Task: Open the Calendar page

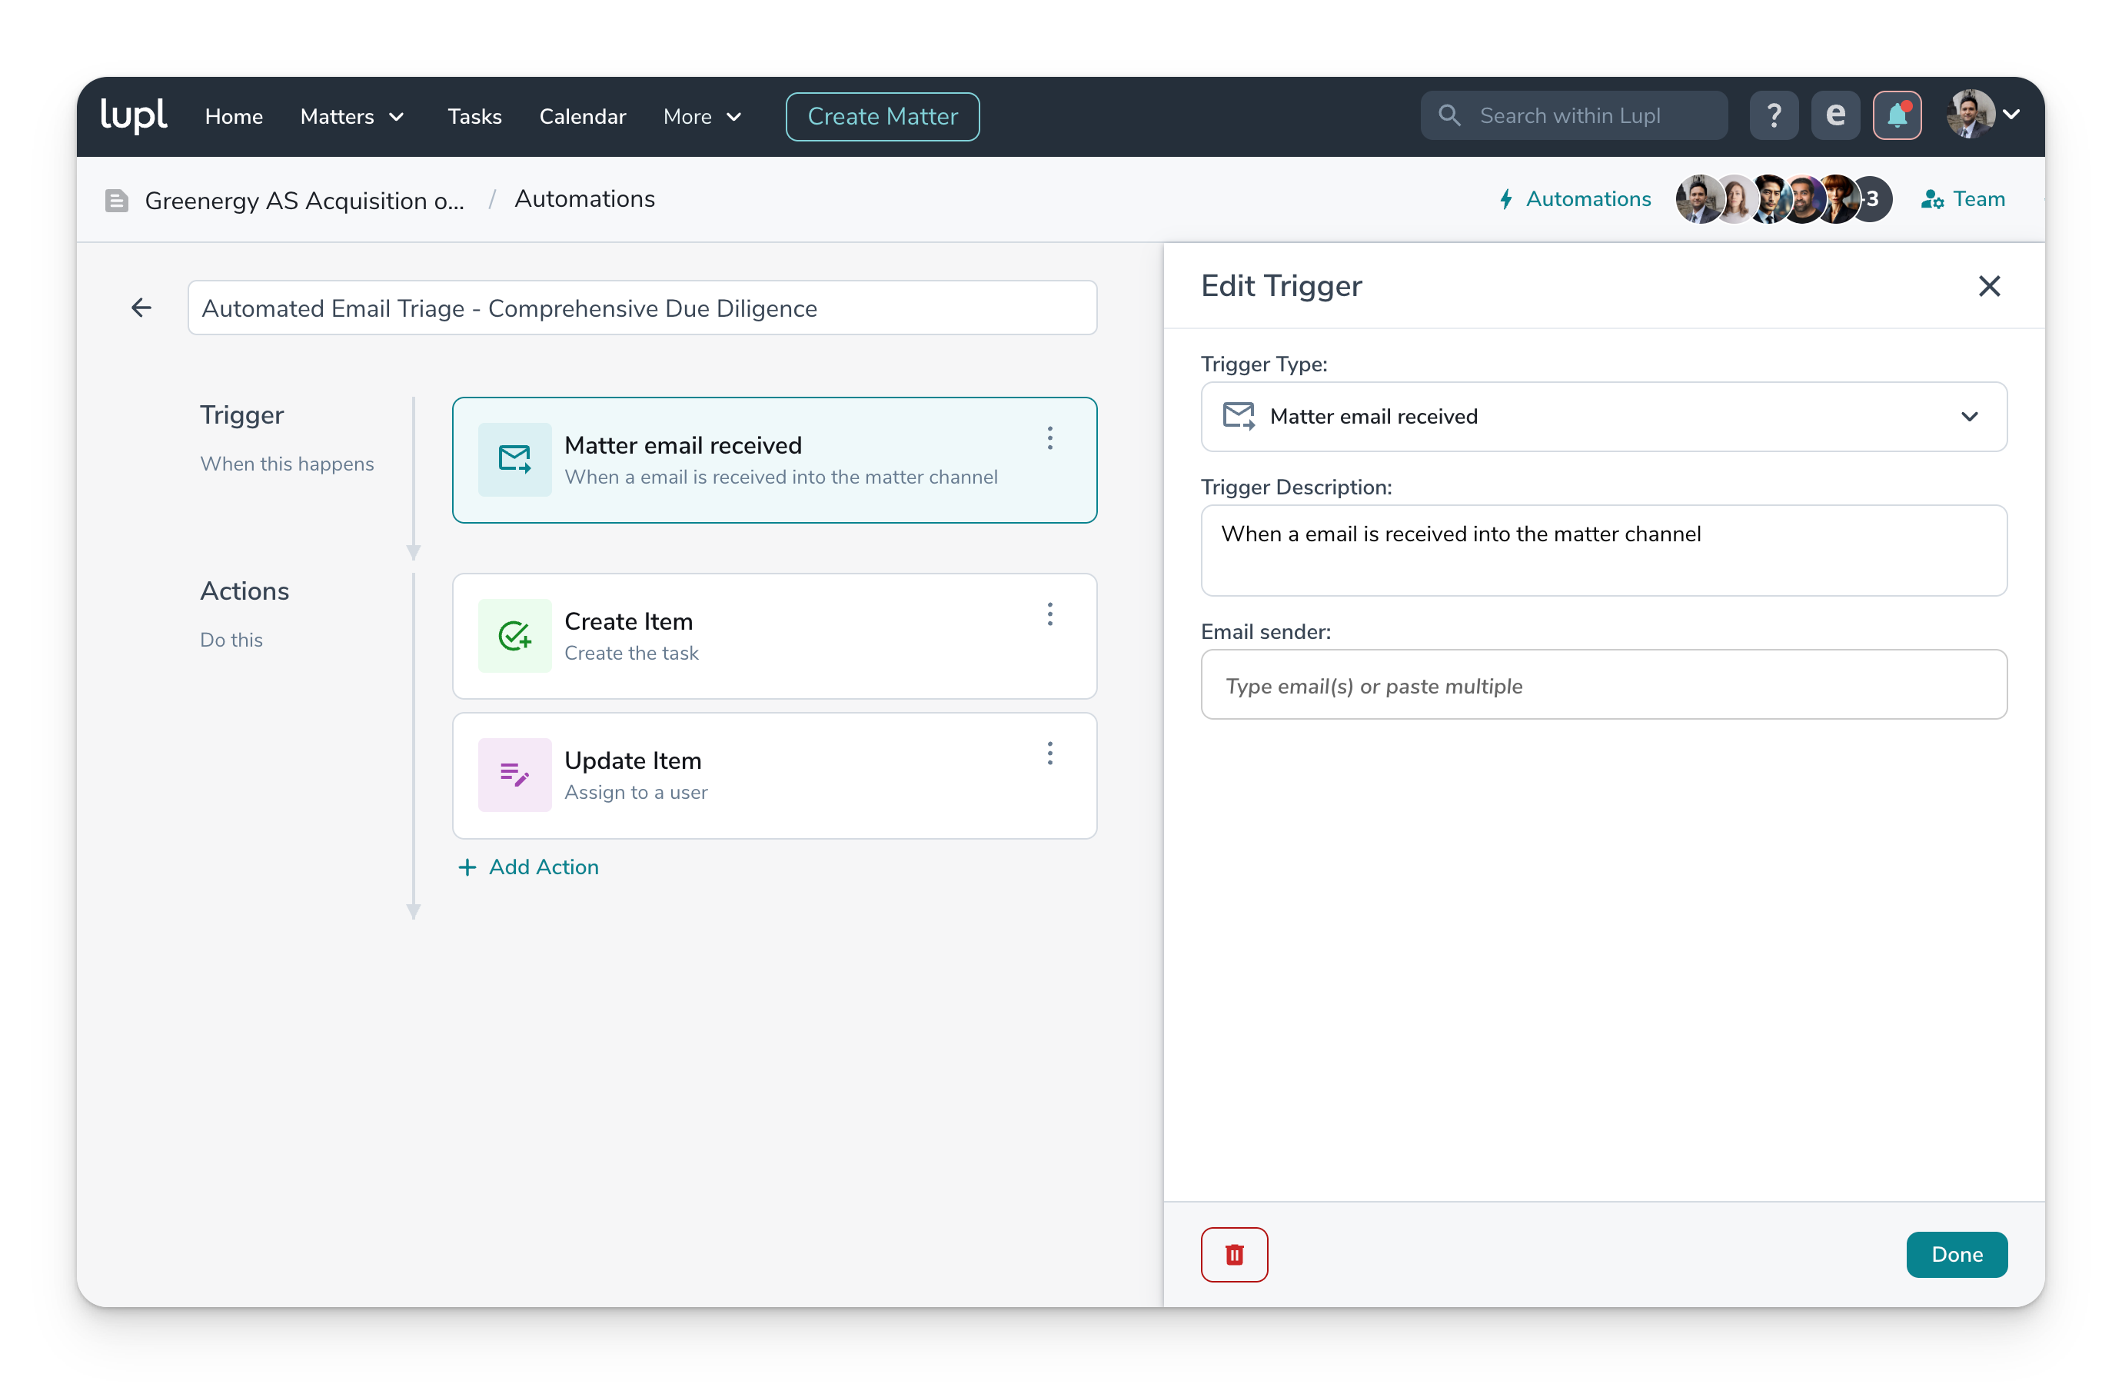Action: point(582,117)
